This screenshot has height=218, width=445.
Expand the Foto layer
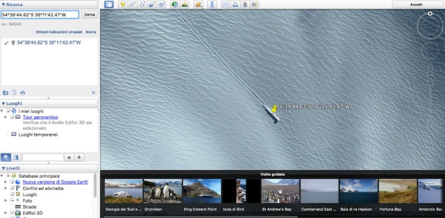click(x=6, y=201)
